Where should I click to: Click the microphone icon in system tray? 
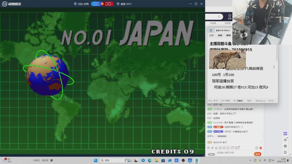(260, 160)
